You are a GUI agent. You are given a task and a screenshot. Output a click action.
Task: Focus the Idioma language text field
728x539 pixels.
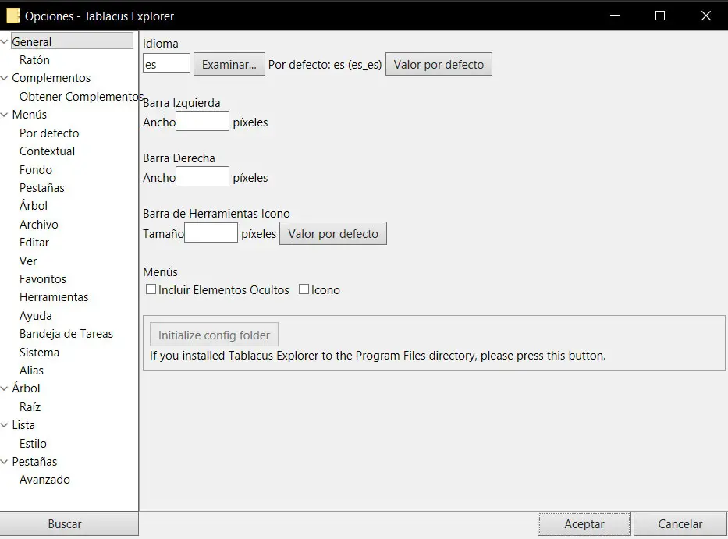click(x=166, y=64)
